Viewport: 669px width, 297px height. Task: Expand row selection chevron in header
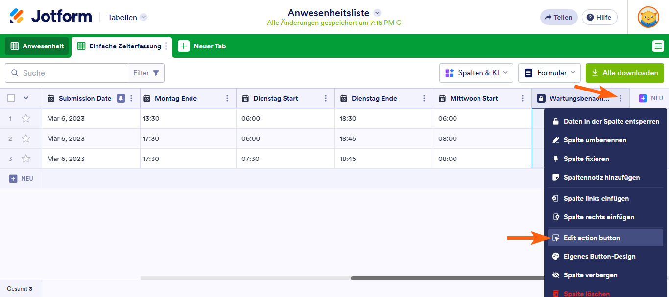coord(26,98)
